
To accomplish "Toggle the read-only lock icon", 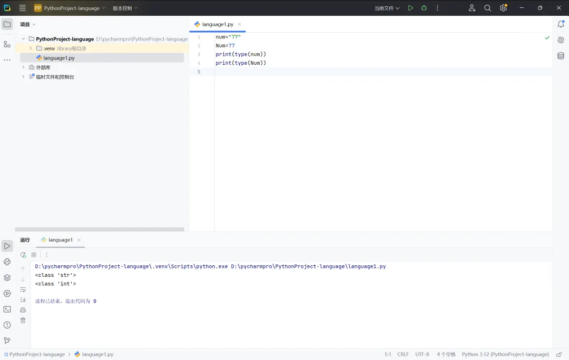I will pyautogui.click(x=559, y=354).
